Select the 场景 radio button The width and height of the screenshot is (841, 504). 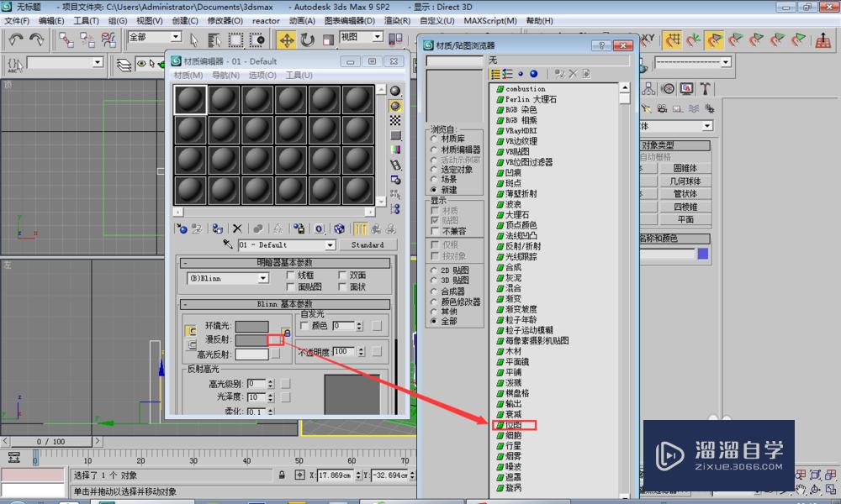tap(434, 180)
